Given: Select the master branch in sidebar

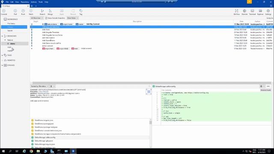Looking at the screenshot, I should [x=10, y=50].
